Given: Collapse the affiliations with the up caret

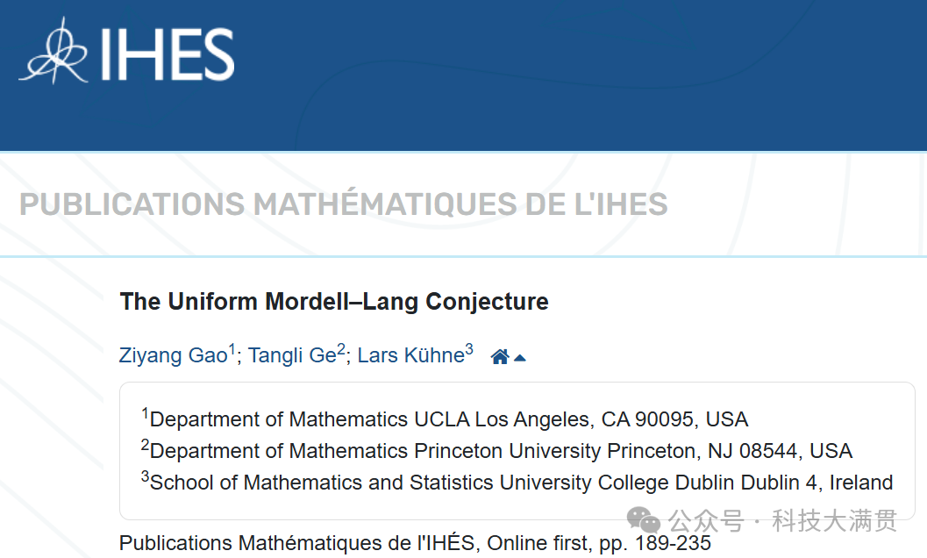Looking at the screenshot, I should click(520, 357).
